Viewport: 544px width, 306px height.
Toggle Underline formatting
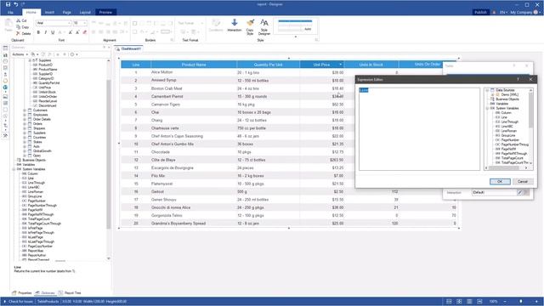point(53,32)
